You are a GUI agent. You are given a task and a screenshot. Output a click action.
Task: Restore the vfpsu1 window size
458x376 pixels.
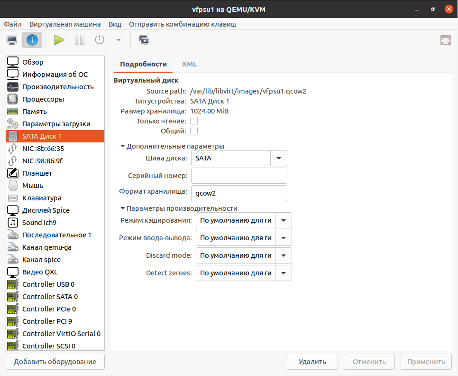tap(432, 9)
